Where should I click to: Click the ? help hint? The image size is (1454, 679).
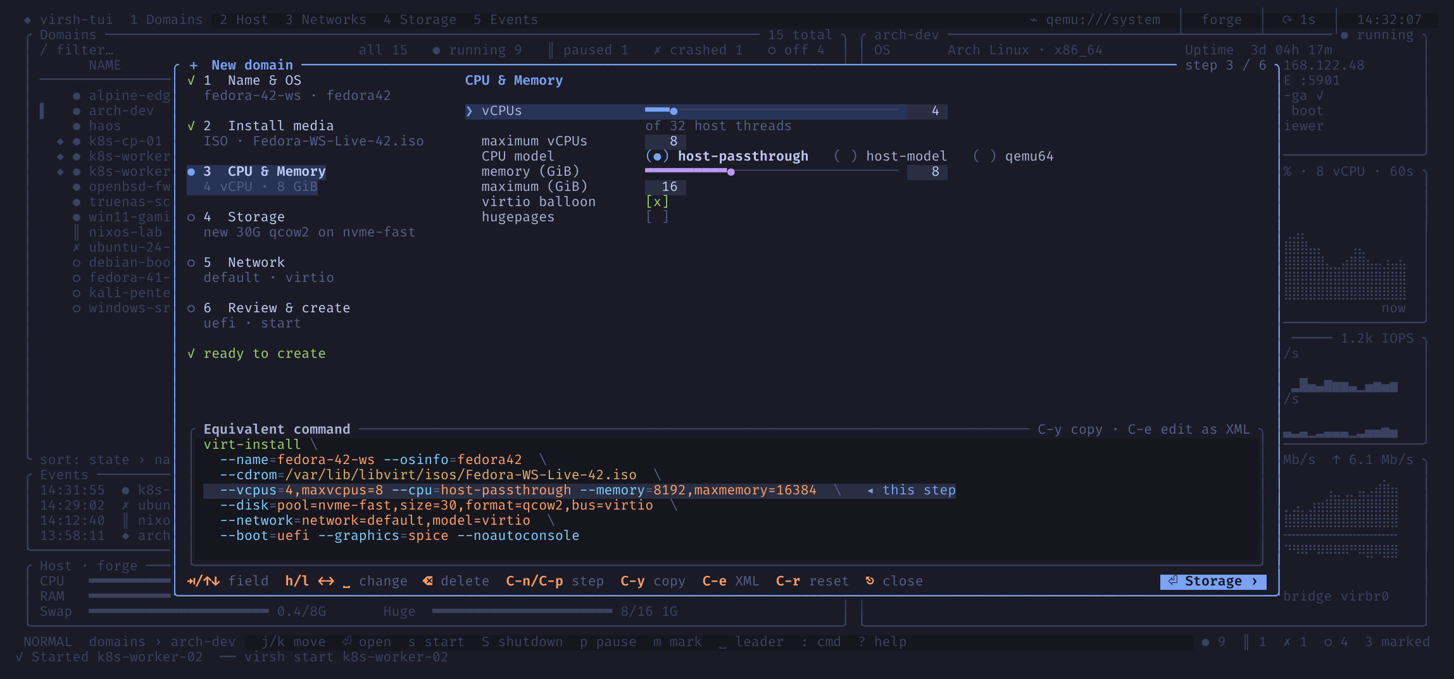click(882, 642)
